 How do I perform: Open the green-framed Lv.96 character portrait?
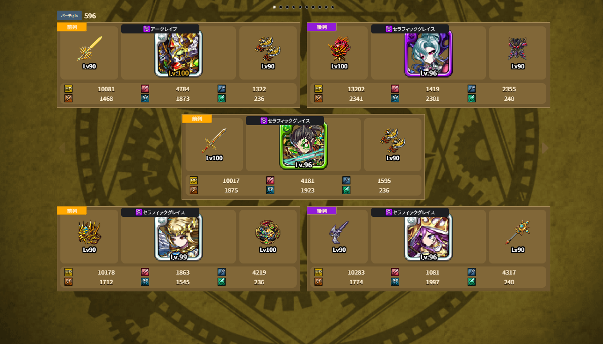tap(303, 146)
